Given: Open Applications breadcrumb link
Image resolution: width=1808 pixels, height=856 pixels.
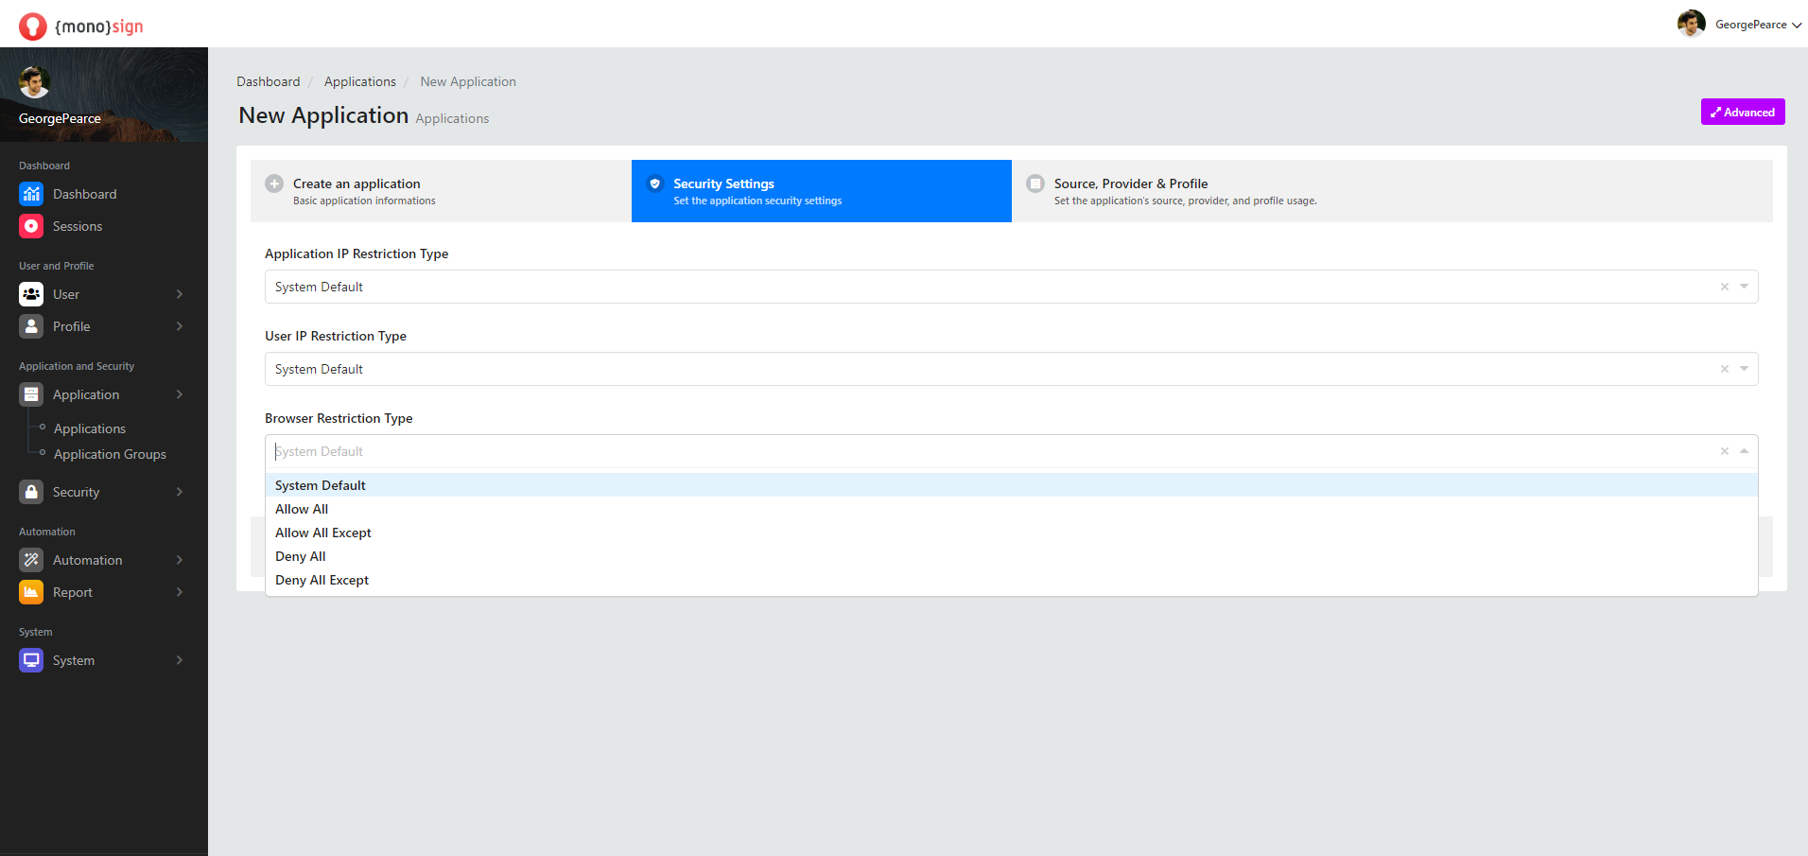Looking at the screenshot, I should pyautogui.click(x=359, y=81).
